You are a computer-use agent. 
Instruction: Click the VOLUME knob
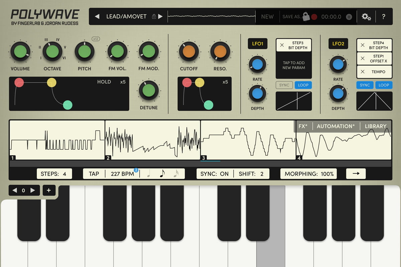coord(20,52)
